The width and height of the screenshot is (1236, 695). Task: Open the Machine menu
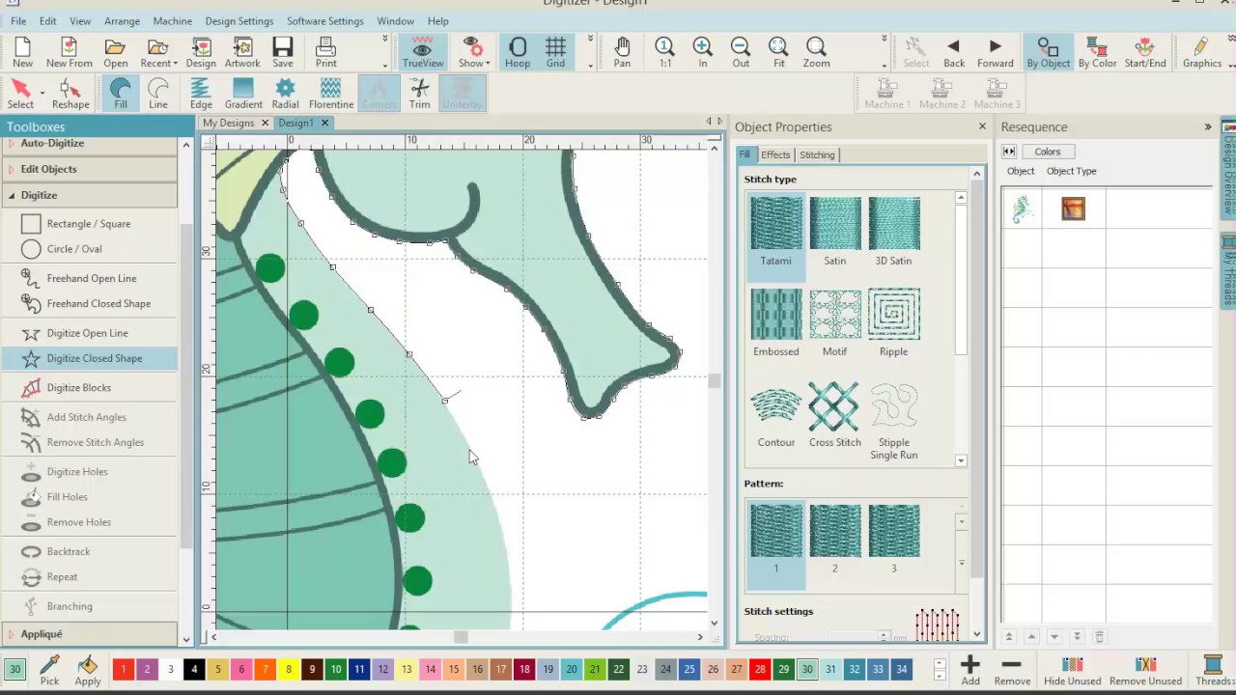172,21
